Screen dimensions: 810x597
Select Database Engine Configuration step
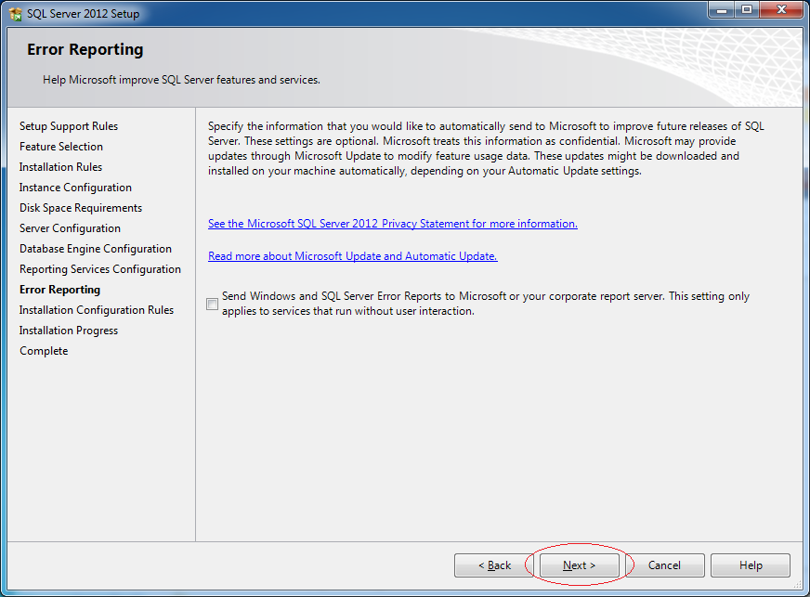(96, 249)
